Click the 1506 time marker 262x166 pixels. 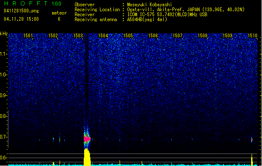click(x=153, y=36)
